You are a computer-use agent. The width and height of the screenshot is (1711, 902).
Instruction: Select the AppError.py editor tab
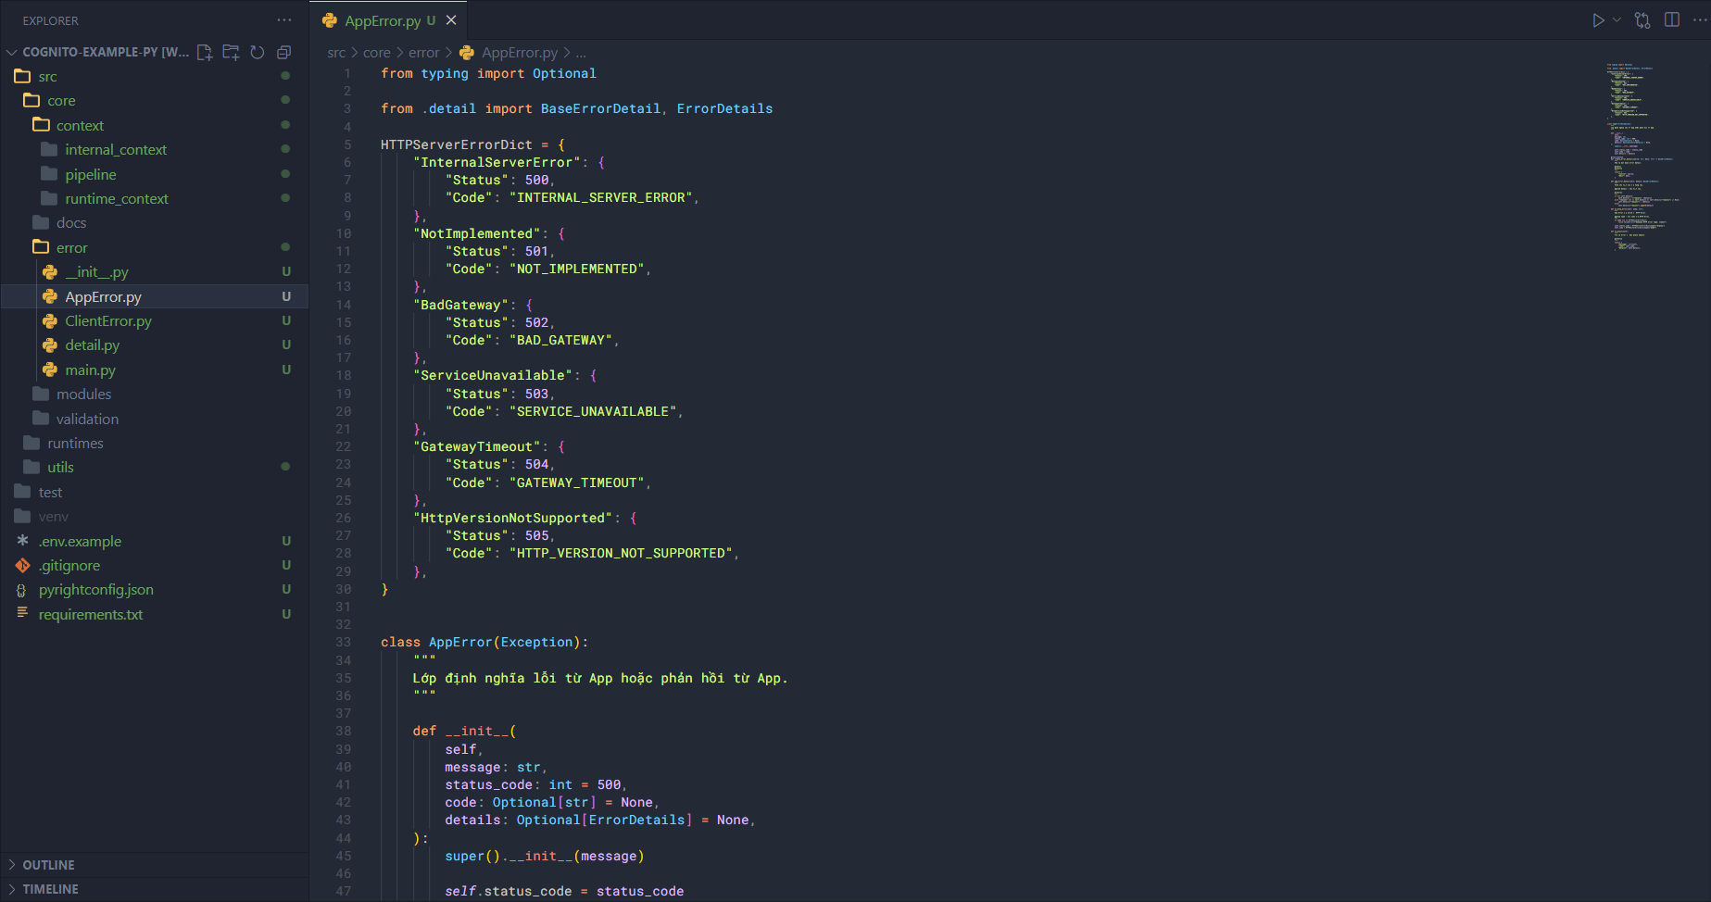pyautogui.click(x=382, y=20)
